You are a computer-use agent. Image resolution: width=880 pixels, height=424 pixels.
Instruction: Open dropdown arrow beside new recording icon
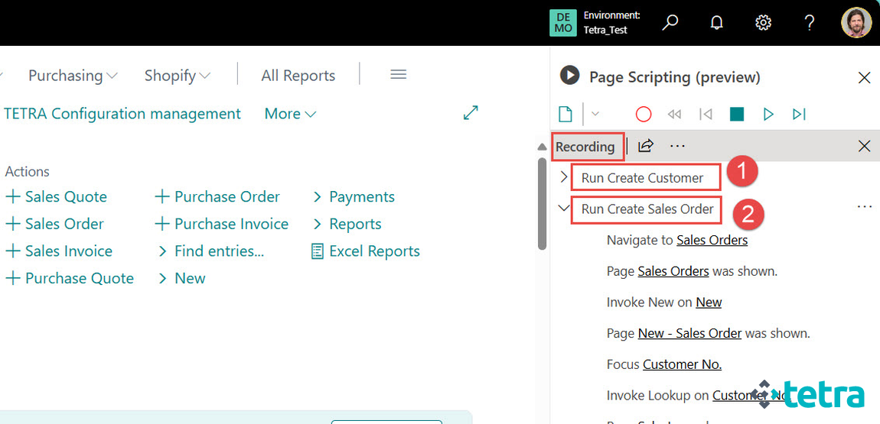click(x=595, y=115)
